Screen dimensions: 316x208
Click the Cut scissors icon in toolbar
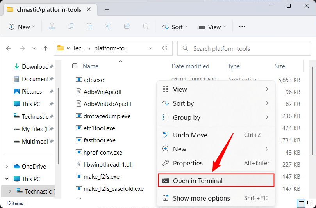[x=52, y=27]
